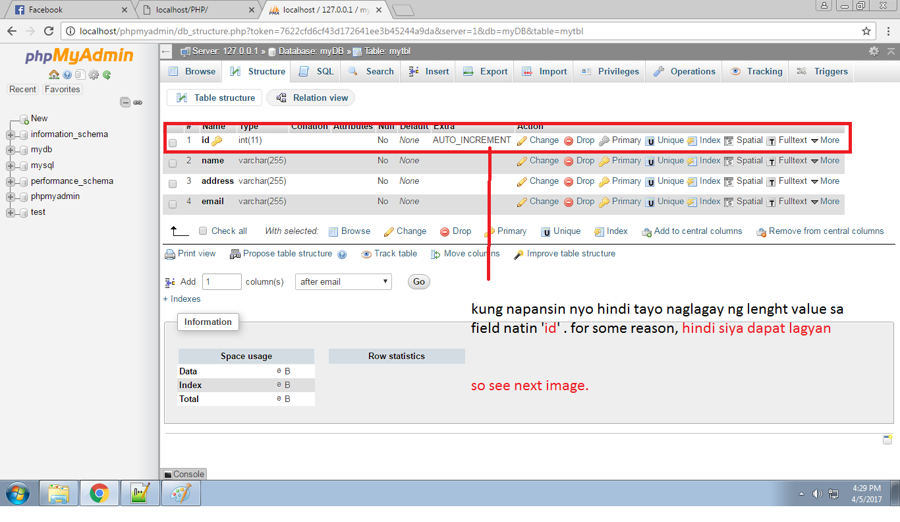This screenshot has width=900, height=522.
Task: Expand More actions for the id row
Action: pos(828,140)
